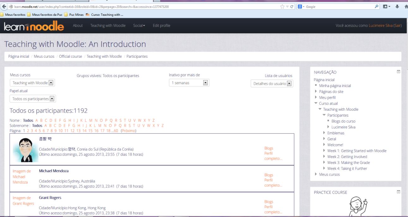Filter Nome by letter Z
408x217 pixels.
(153, 120)
